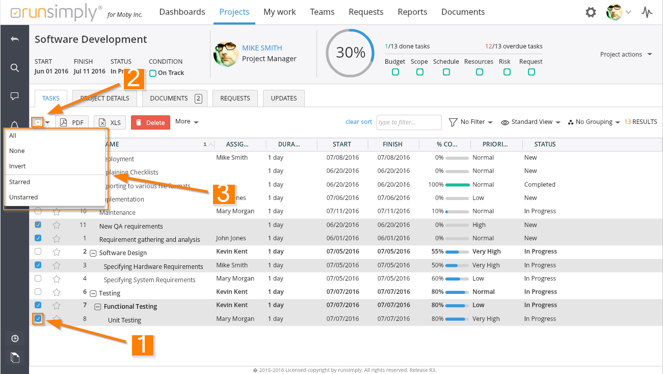Expand the Standard View dropdown
The image size is (663, 374).
[531, 122]
